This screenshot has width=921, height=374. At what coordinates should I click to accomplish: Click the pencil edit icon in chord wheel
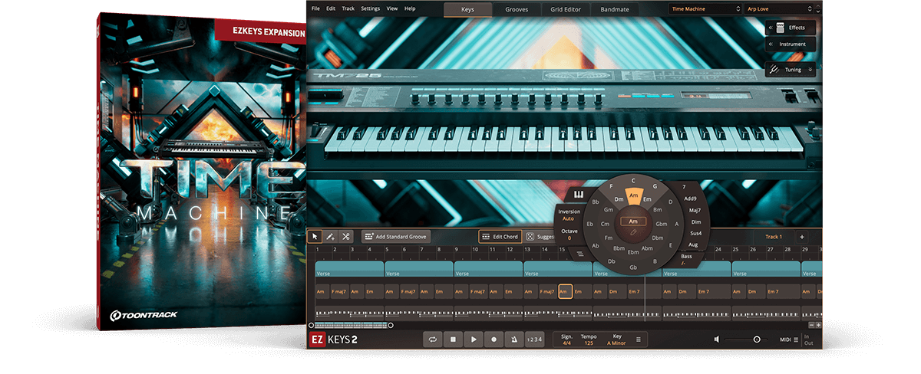(x=633, y=231)
